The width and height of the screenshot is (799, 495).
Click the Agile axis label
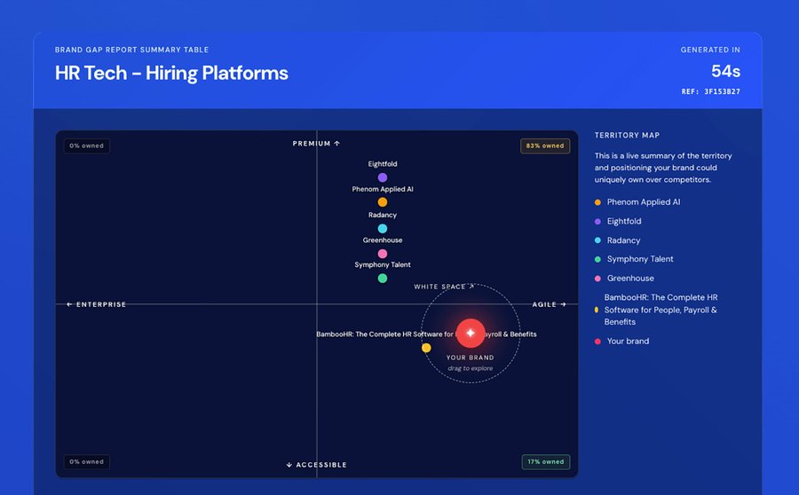click(550, 304)
